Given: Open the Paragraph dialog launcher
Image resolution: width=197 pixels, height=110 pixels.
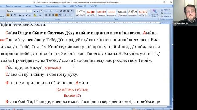Looking at the screenshot, I should click(x=73, y=19).
